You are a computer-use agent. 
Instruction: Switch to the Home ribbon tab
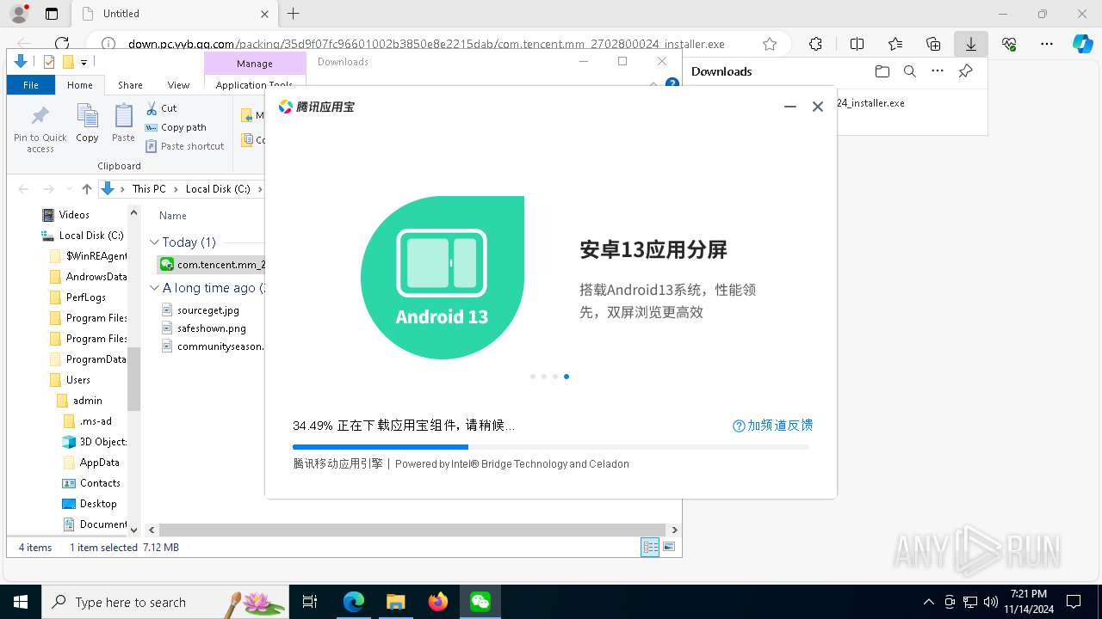[x=80, y=85]
